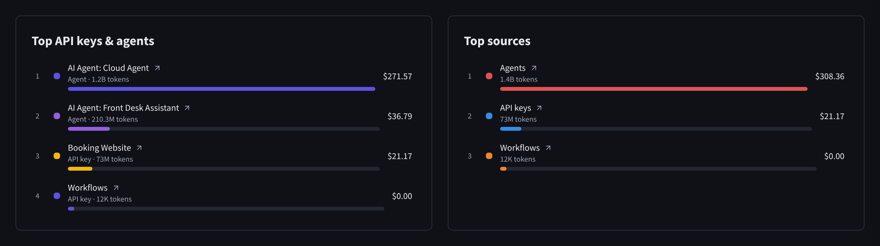This screenshot has height=246, width=880.
Task: Click the "Top sources" heading
Action: click(x=497, y=41)
